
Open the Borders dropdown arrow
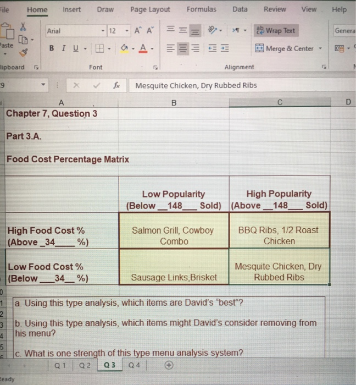point(109,48)
